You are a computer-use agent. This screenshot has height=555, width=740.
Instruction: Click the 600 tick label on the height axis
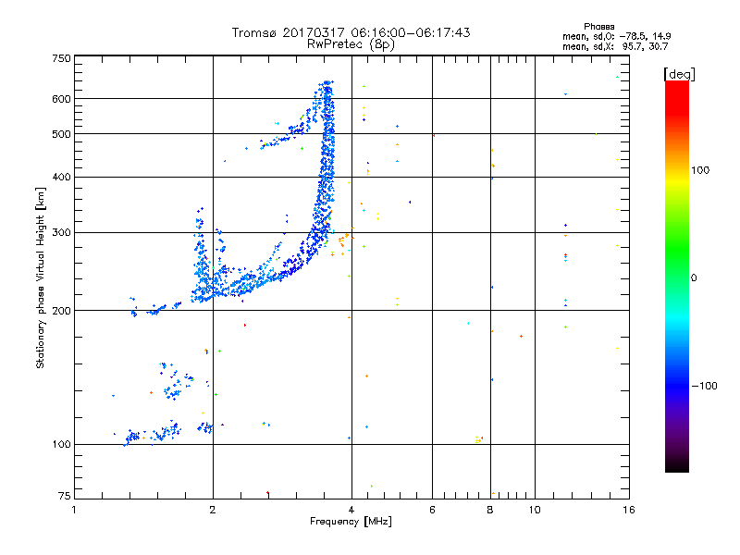pos(61,98)
